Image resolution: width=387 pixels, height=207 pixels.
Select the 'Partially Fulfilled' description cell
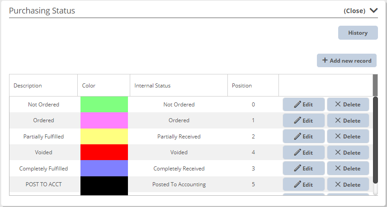coord(43,136)
